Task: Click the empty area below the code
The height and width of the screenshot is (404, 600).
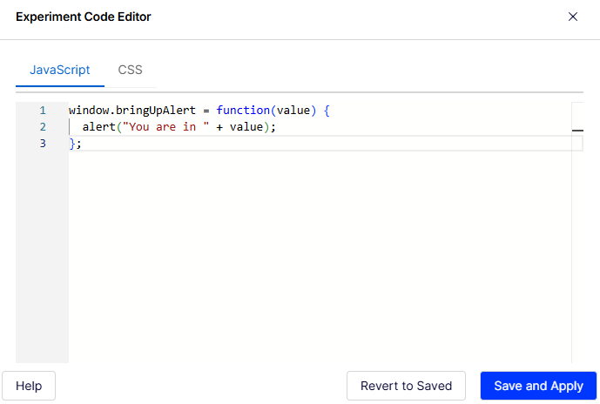Action: pyautogui.click(x=313, y=261)
